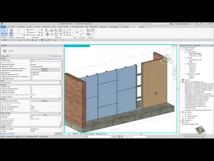Select the Rotate tool
The width and height of the screenshot is (214, 161).
[x=56, y=34]
